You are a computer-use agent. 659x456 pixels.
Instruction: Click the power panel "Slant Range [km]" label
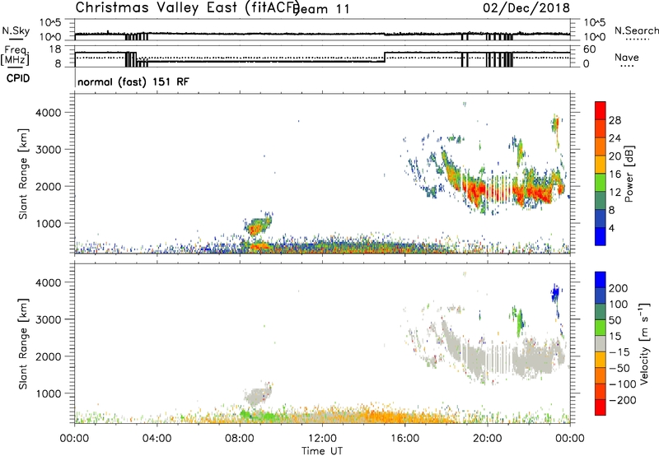click(x=23, y=174)
